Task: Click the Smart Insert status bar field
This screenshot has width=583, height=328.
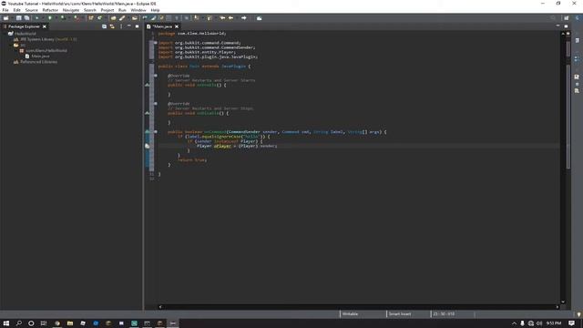Action: pos(400,313)
